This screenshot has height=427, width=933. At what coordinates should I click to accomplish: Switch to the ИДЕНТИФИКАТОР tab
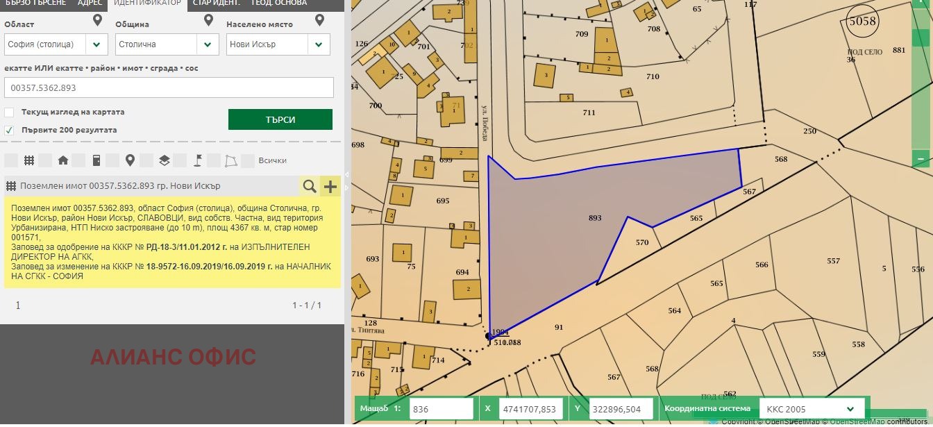click(x=147, y=3)
